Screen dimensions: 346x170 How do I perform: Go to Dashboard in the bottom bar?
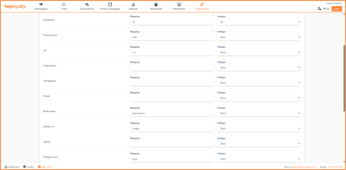pos(12,167)
